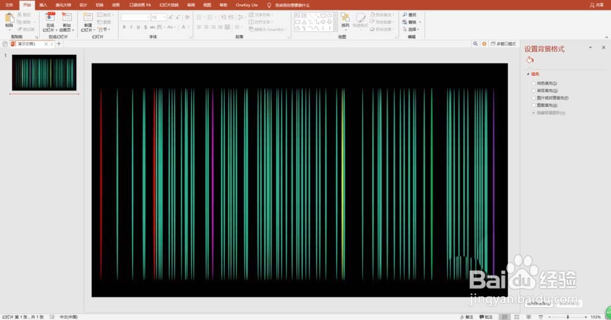This screenshot has height=320, width=611.
Task: Click the Bold B icon
Action: coord(124,27)
